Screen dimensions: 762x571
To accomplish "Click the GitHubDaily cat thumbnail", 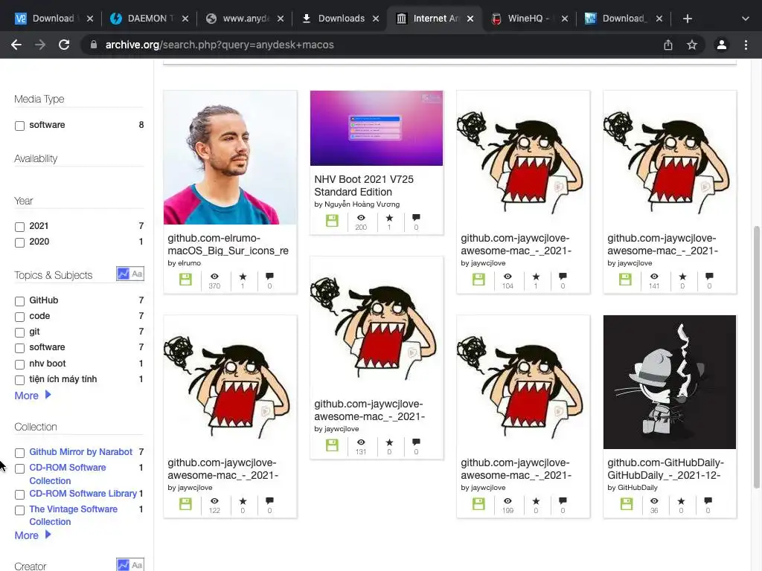I will pos(670,382).
